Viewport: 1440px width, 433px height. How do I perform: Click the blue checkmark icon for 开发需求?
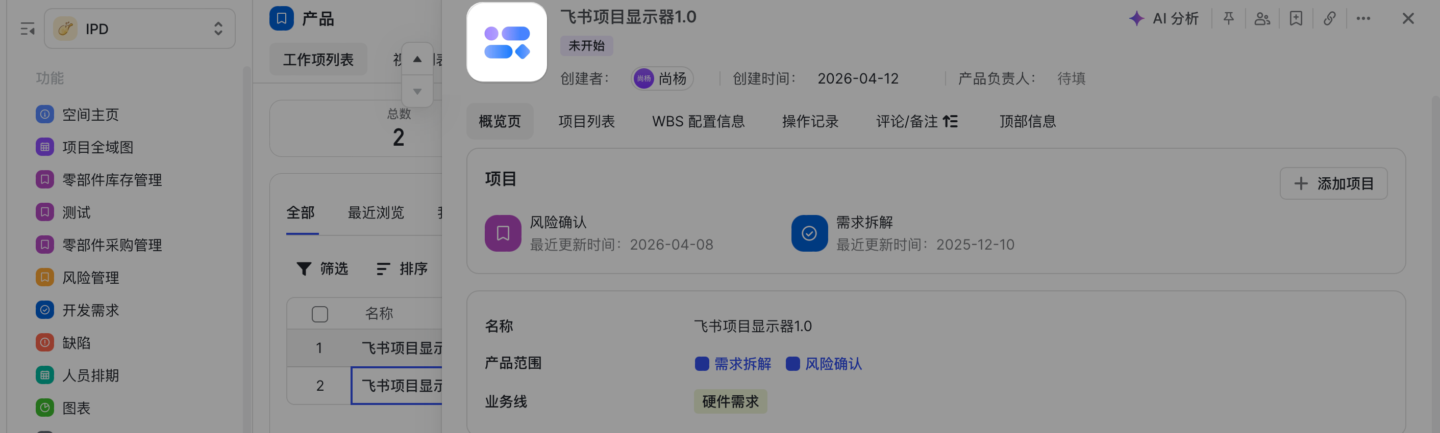click(45, 310)
